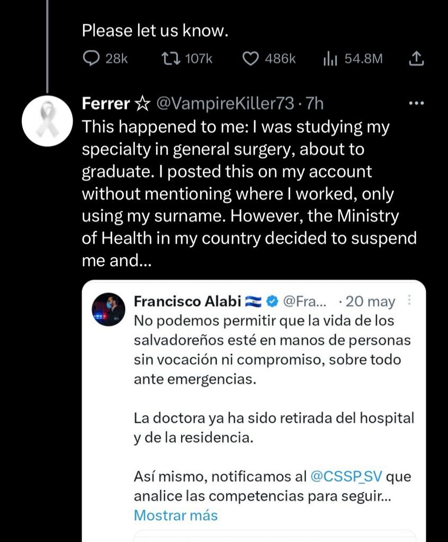
Task: Tap the share upload-arrow icon
Action: [417, 59]
